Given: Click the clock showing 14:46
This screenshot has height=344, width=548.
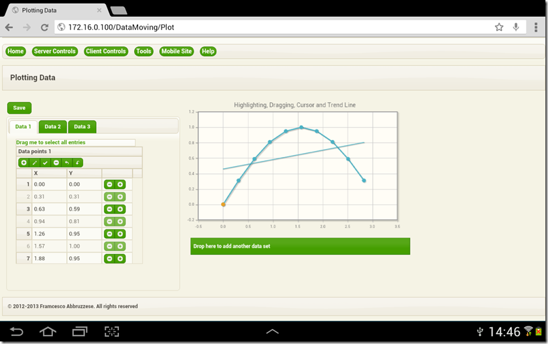Looking at the screenshot, I should [x=504, y=332].
